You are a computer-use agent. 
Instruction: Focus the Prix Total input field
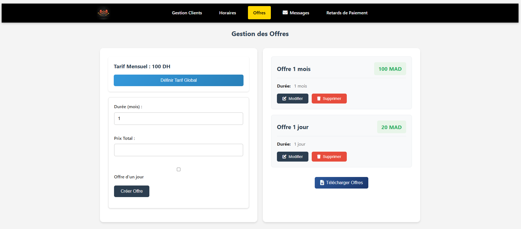coord(179,150)
